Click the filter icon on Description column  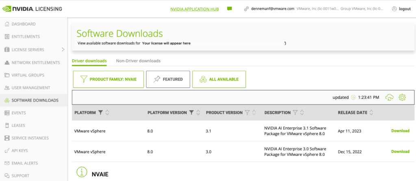point(295,113)
